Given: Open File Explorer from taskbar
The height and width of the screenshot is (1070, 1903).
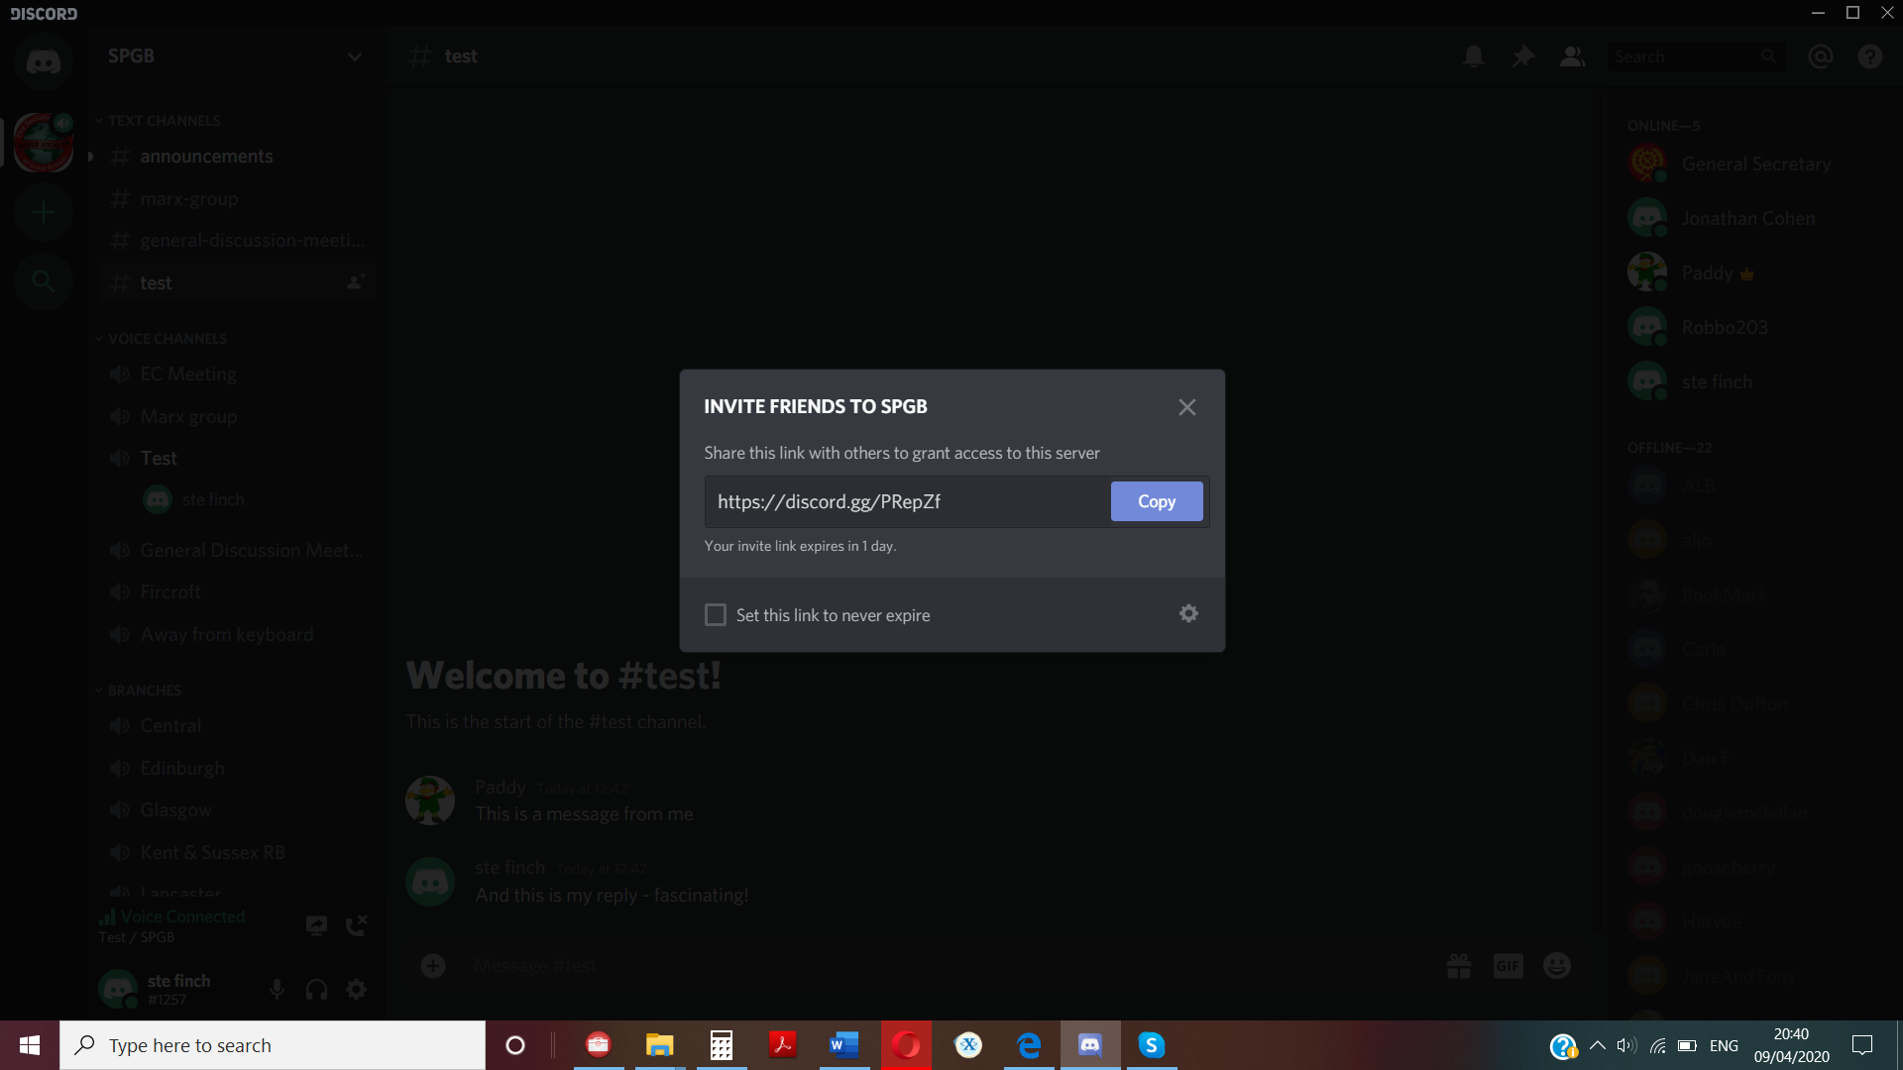Looking at the screenshot, I should pyautogui.click(x=659, y=1045).
